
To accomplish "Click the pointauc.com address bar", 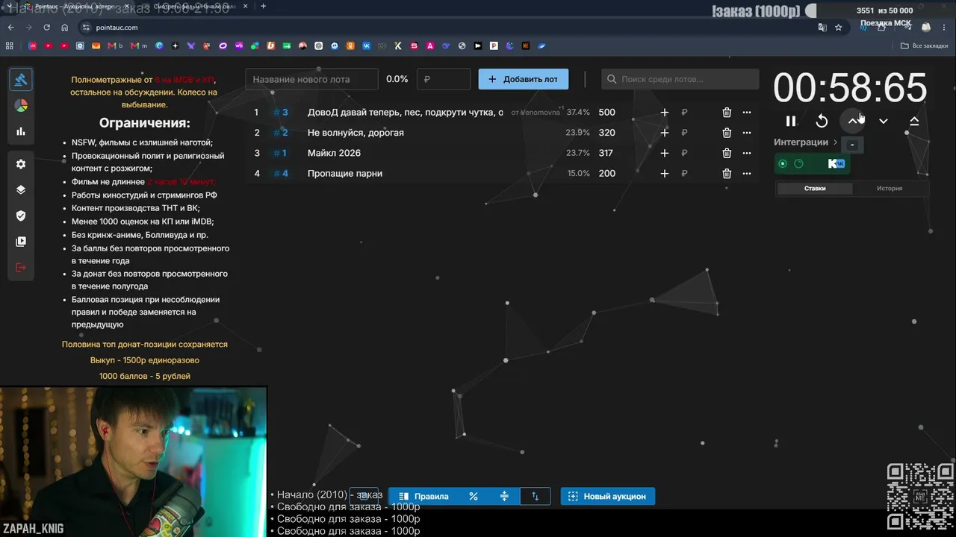I will (x=448, y=28).
